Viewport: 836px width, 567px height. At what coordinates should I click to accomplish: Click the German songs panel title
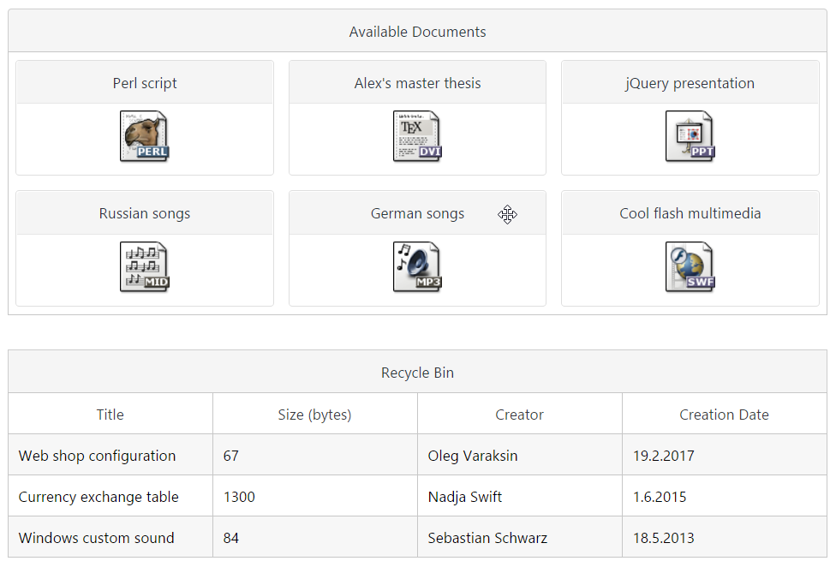(417, 213)
